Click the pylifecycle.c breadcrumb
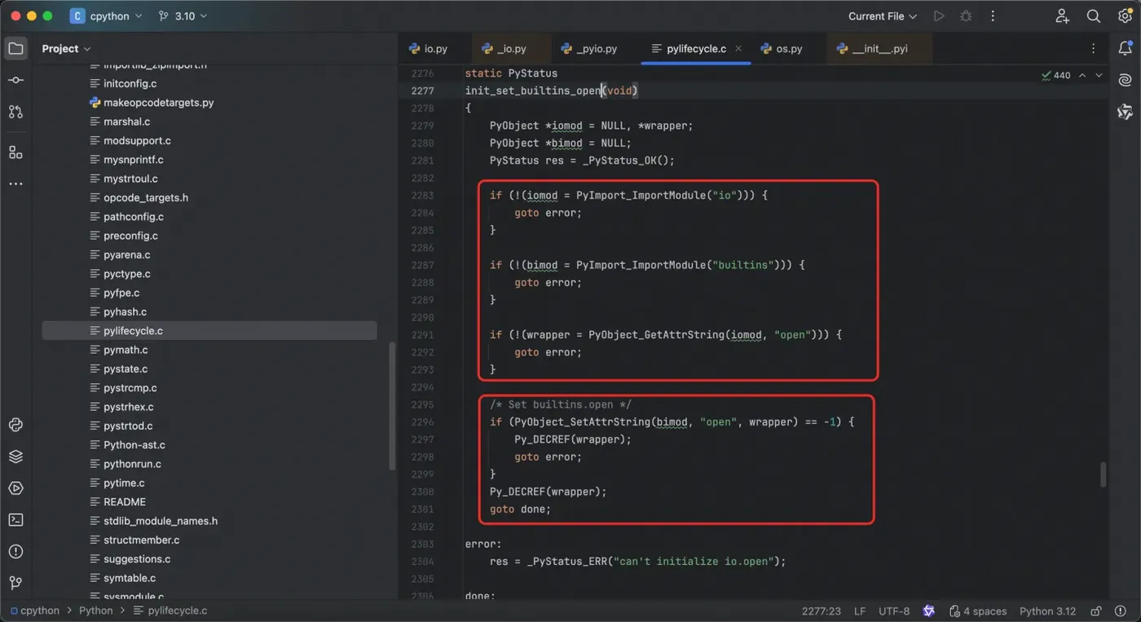 point(170,611)
